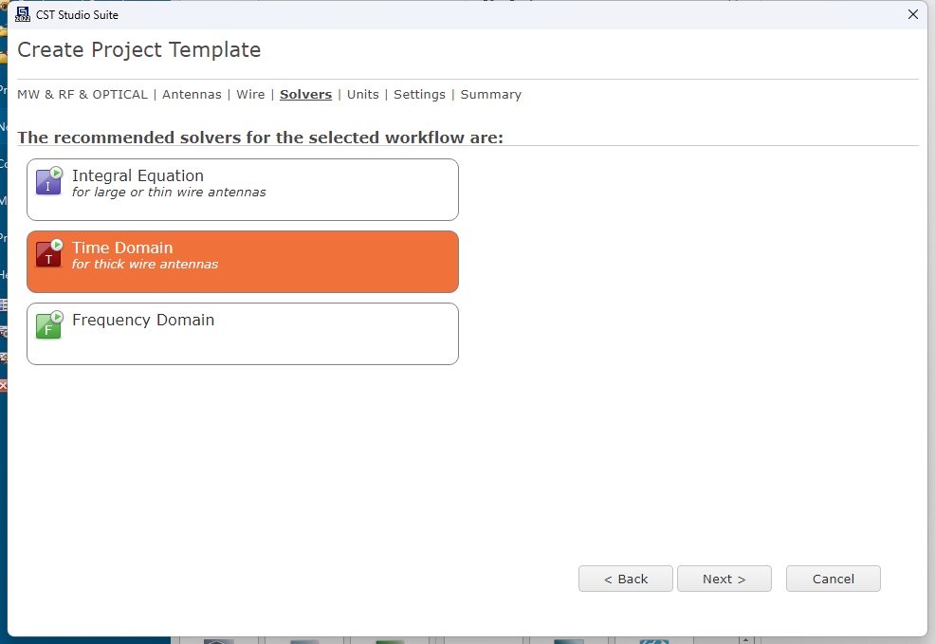Click the recommended solvers heading text

[261, 138]
